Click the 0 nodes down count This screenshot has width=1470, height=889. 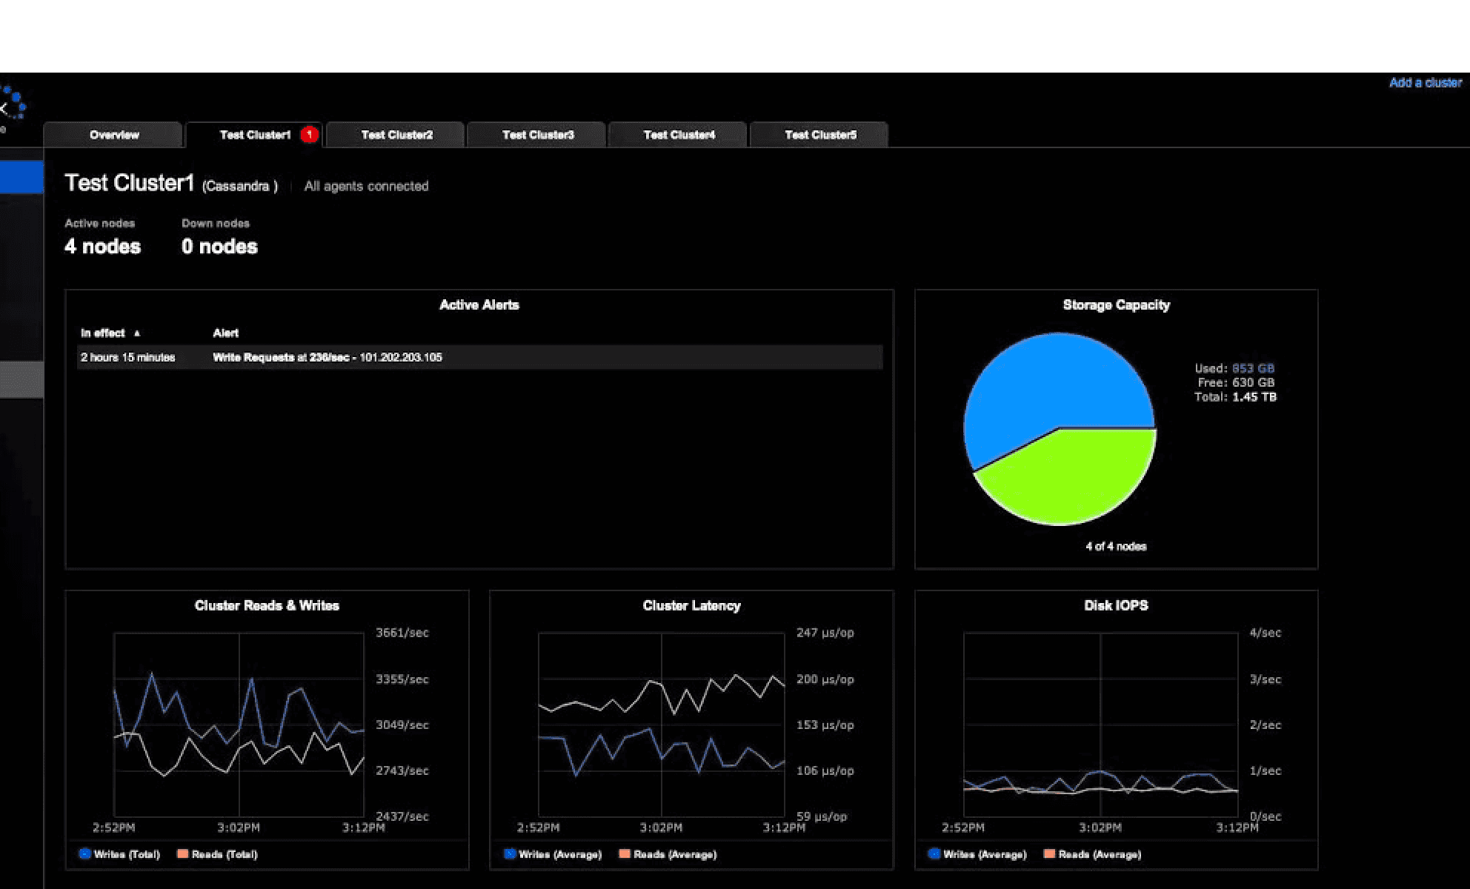click(x=219, y=246)
